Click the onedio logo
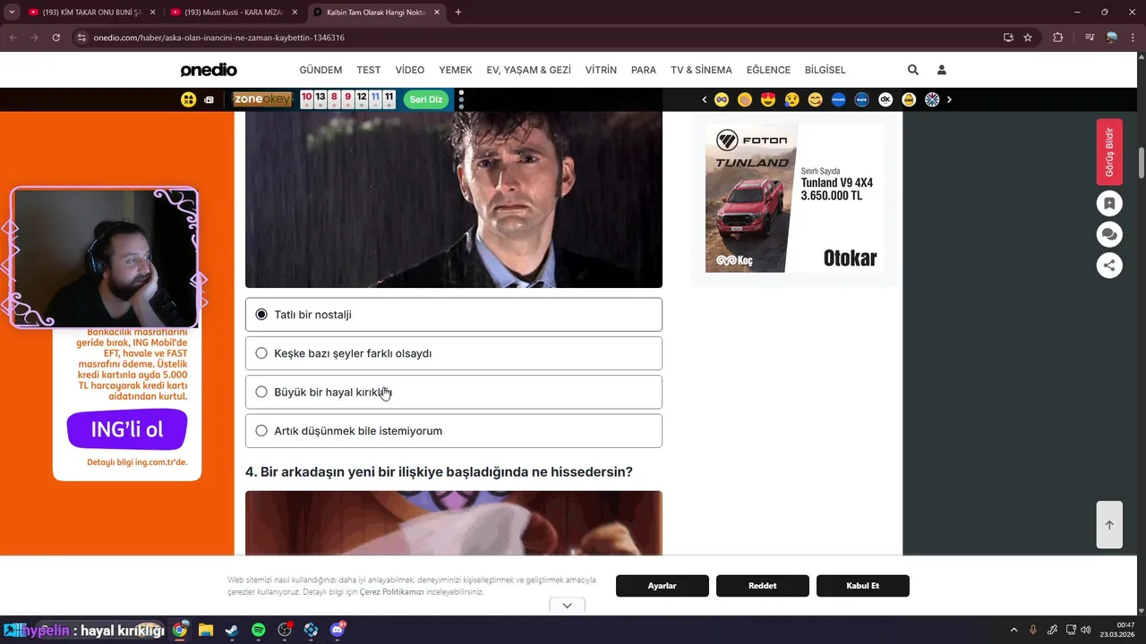 pyautogui.click(x=209, y=70)
